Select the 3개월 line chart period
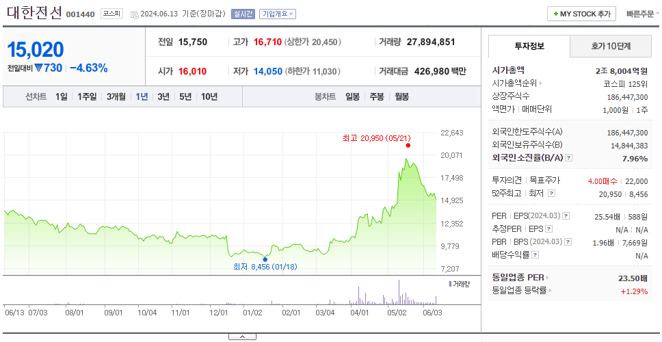The image size is (662, 342). tap(116, 96)
